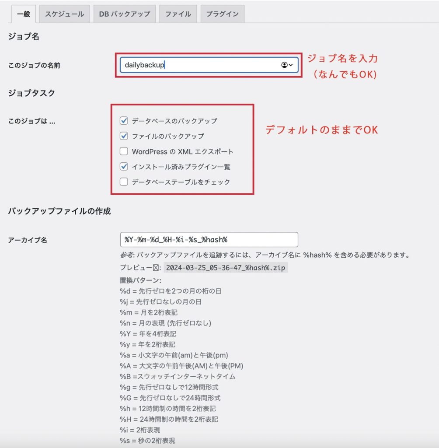Enable WordPress の XML エクスポート checkbox
Screen dimensions: 439x448
(x=124, y=151)
